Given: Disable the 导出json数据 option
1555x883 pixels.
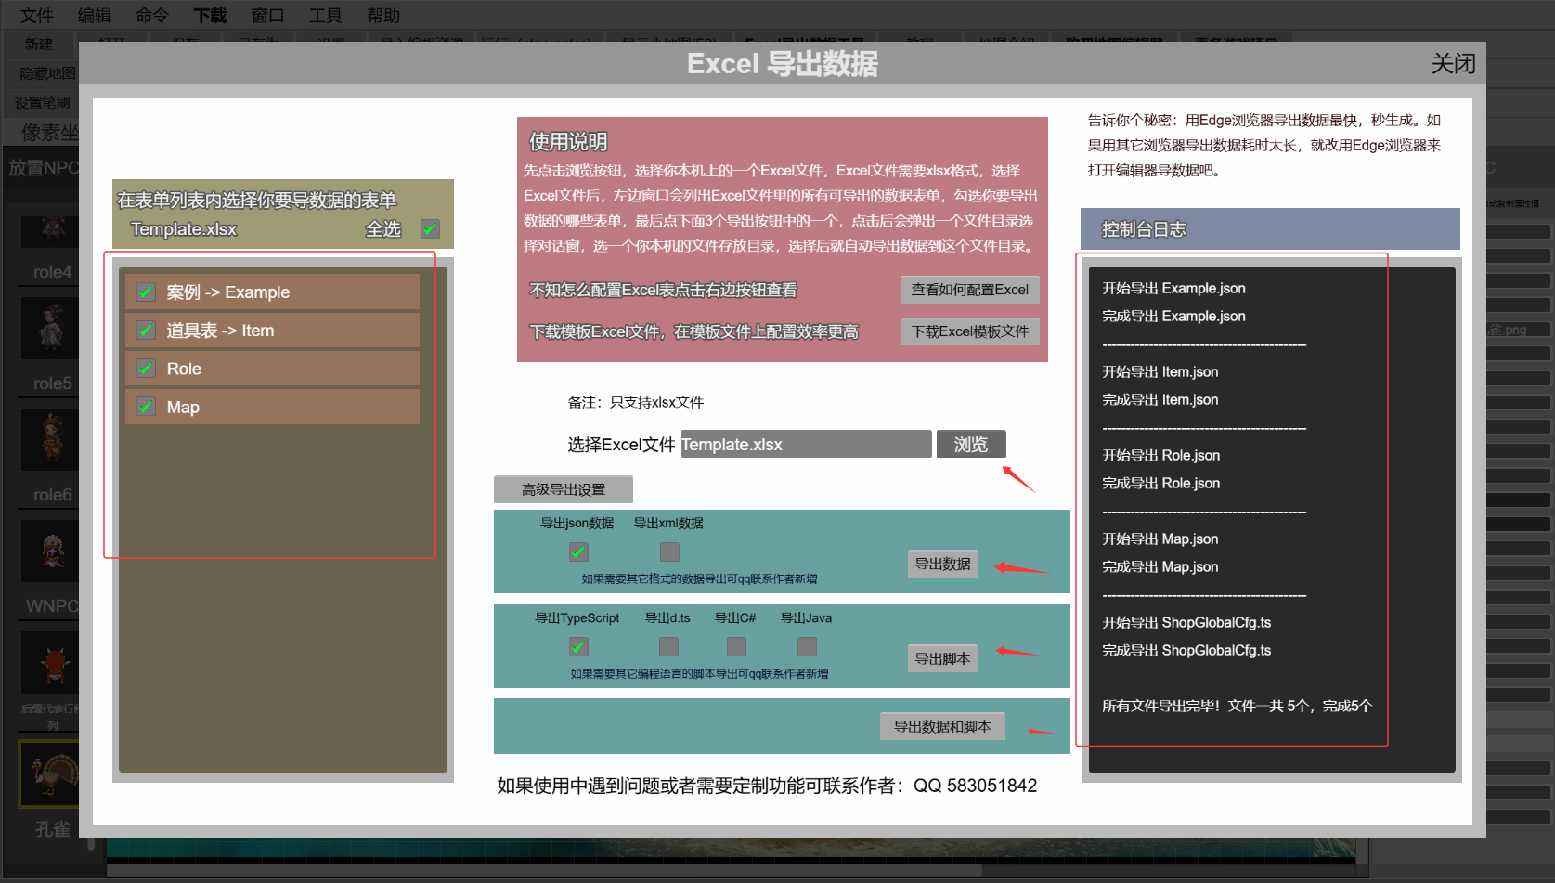Looking at the screenshot, I should click(578, 552).
